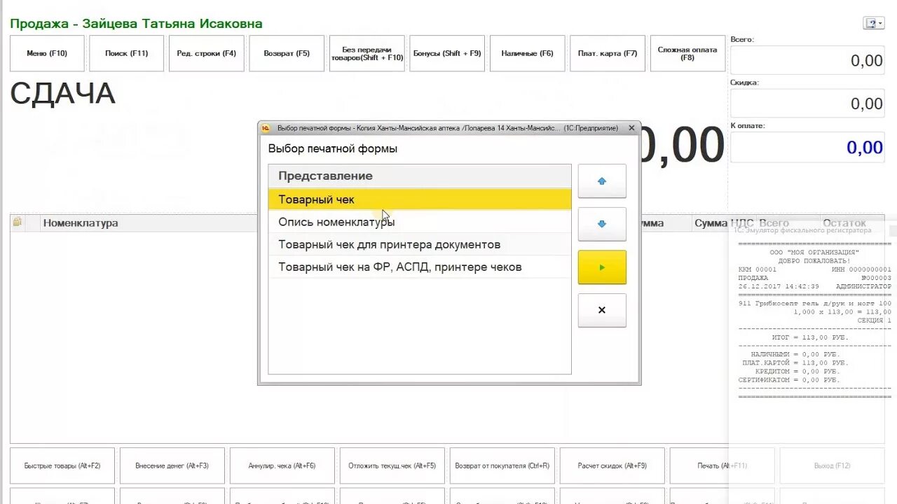Image resolution: width=897 pixels, height=504 pixels.
Task: Open Быстрые товары (Alt+F2)
Action: click(62, 465)
